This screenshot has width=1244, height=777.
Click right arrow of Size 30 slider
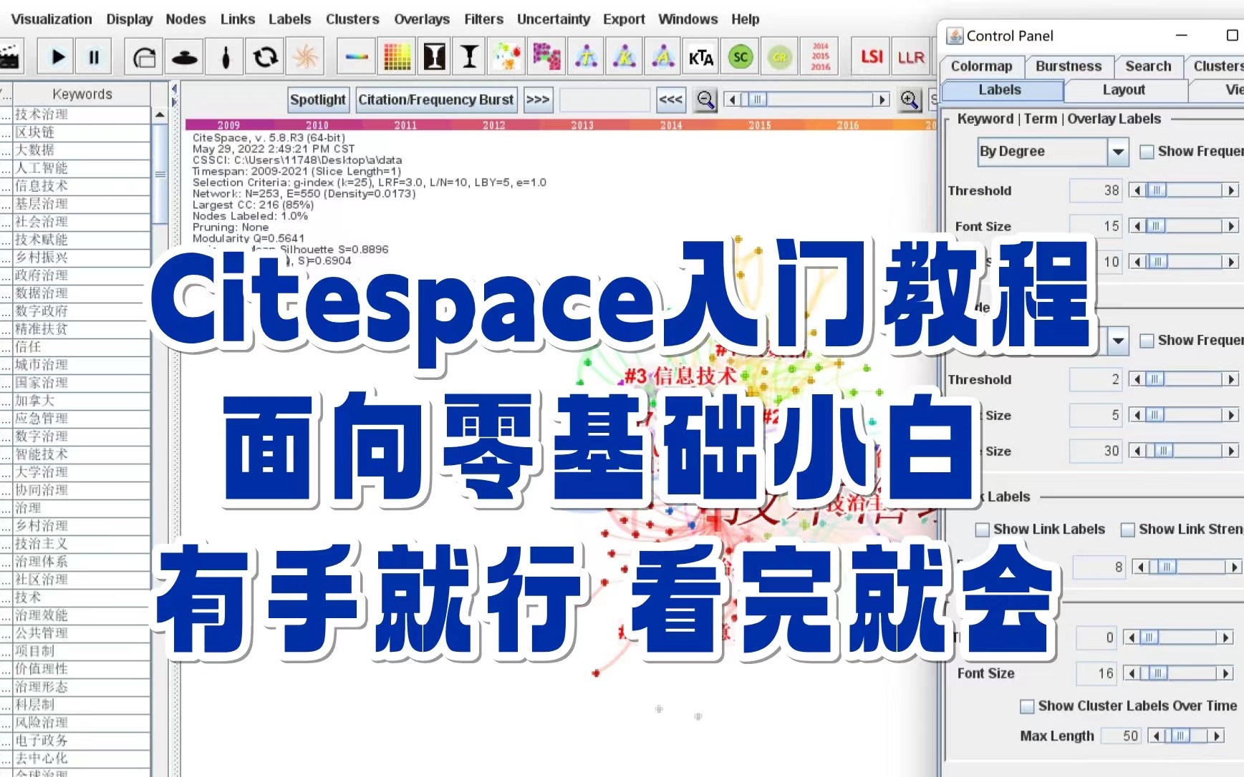tap(1231, 451)
